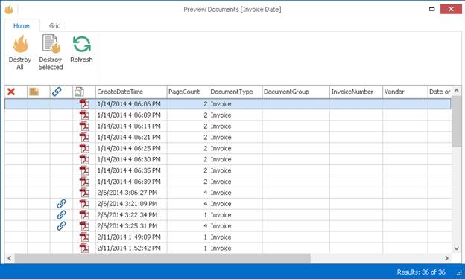465x279 pixels.
Task: Click the link icon on the 2/6/2014 3:25:31 PM row
Action: pyautogui.click(x=61, y=226)
